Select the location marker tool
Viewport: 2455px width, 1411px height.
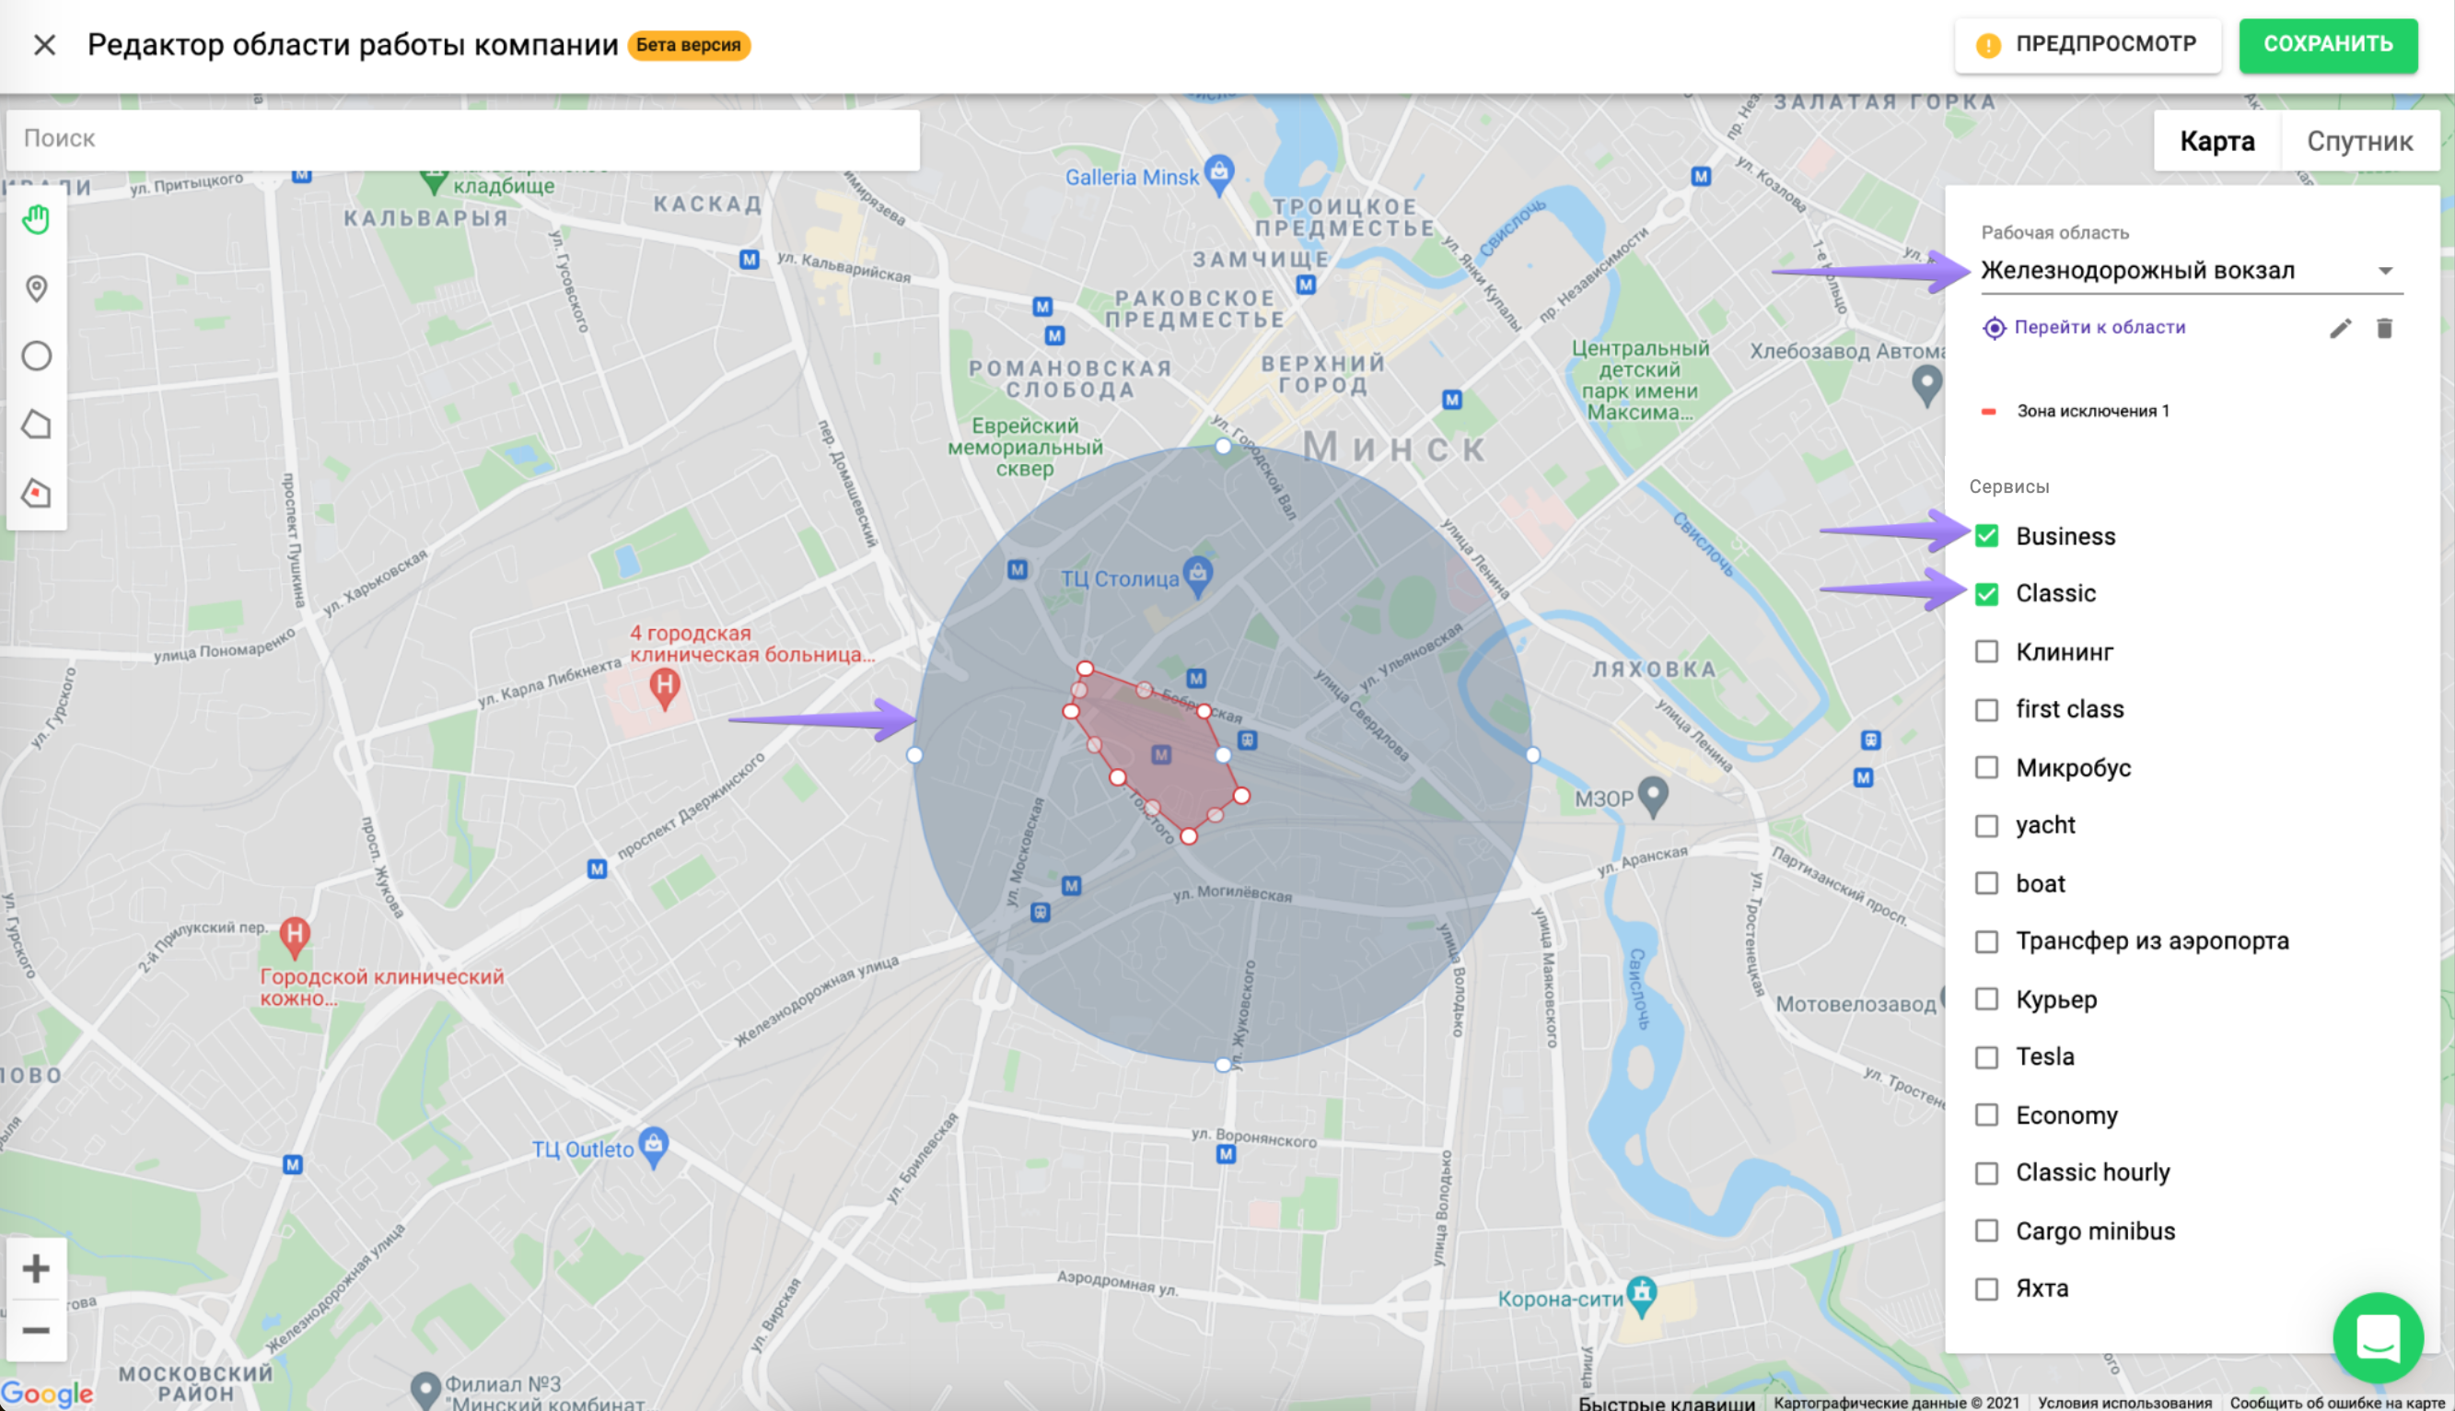tap(36, 289)
